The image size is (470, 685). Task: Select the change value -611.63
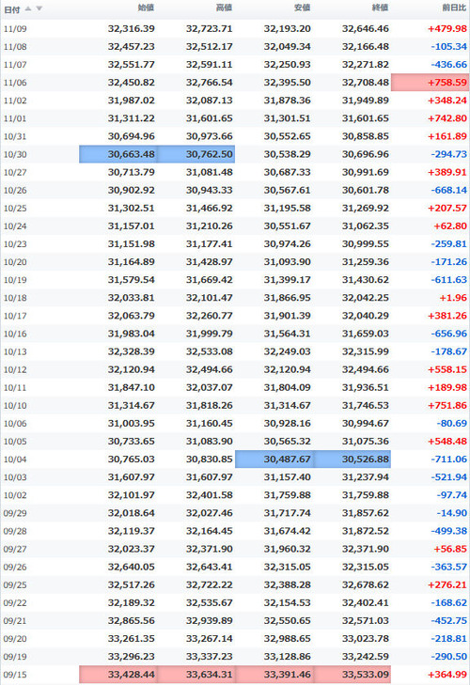pos(448,280)
